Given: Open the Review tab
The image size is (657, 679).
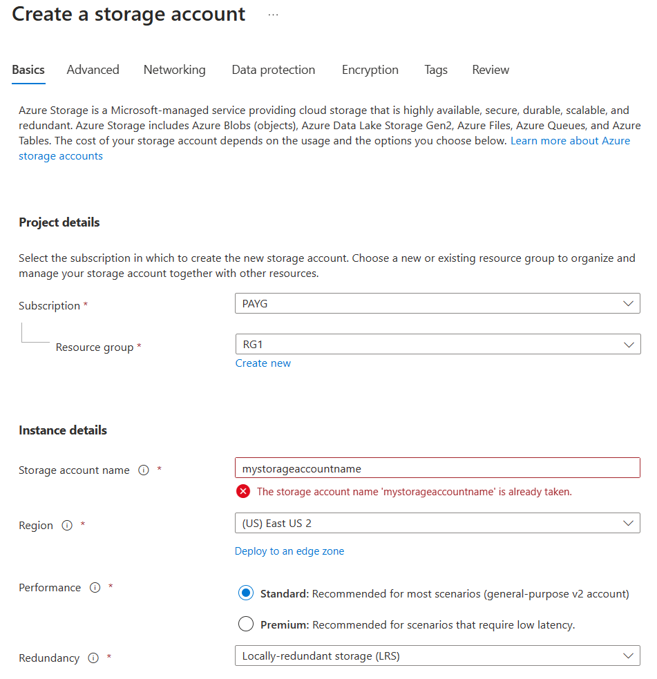Looking at the screenshot, I should pos(491,70).
